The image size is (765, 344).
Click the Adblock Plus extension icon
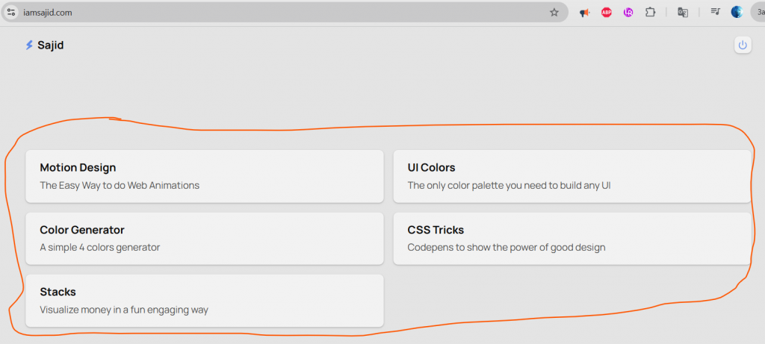coord(607,12)
